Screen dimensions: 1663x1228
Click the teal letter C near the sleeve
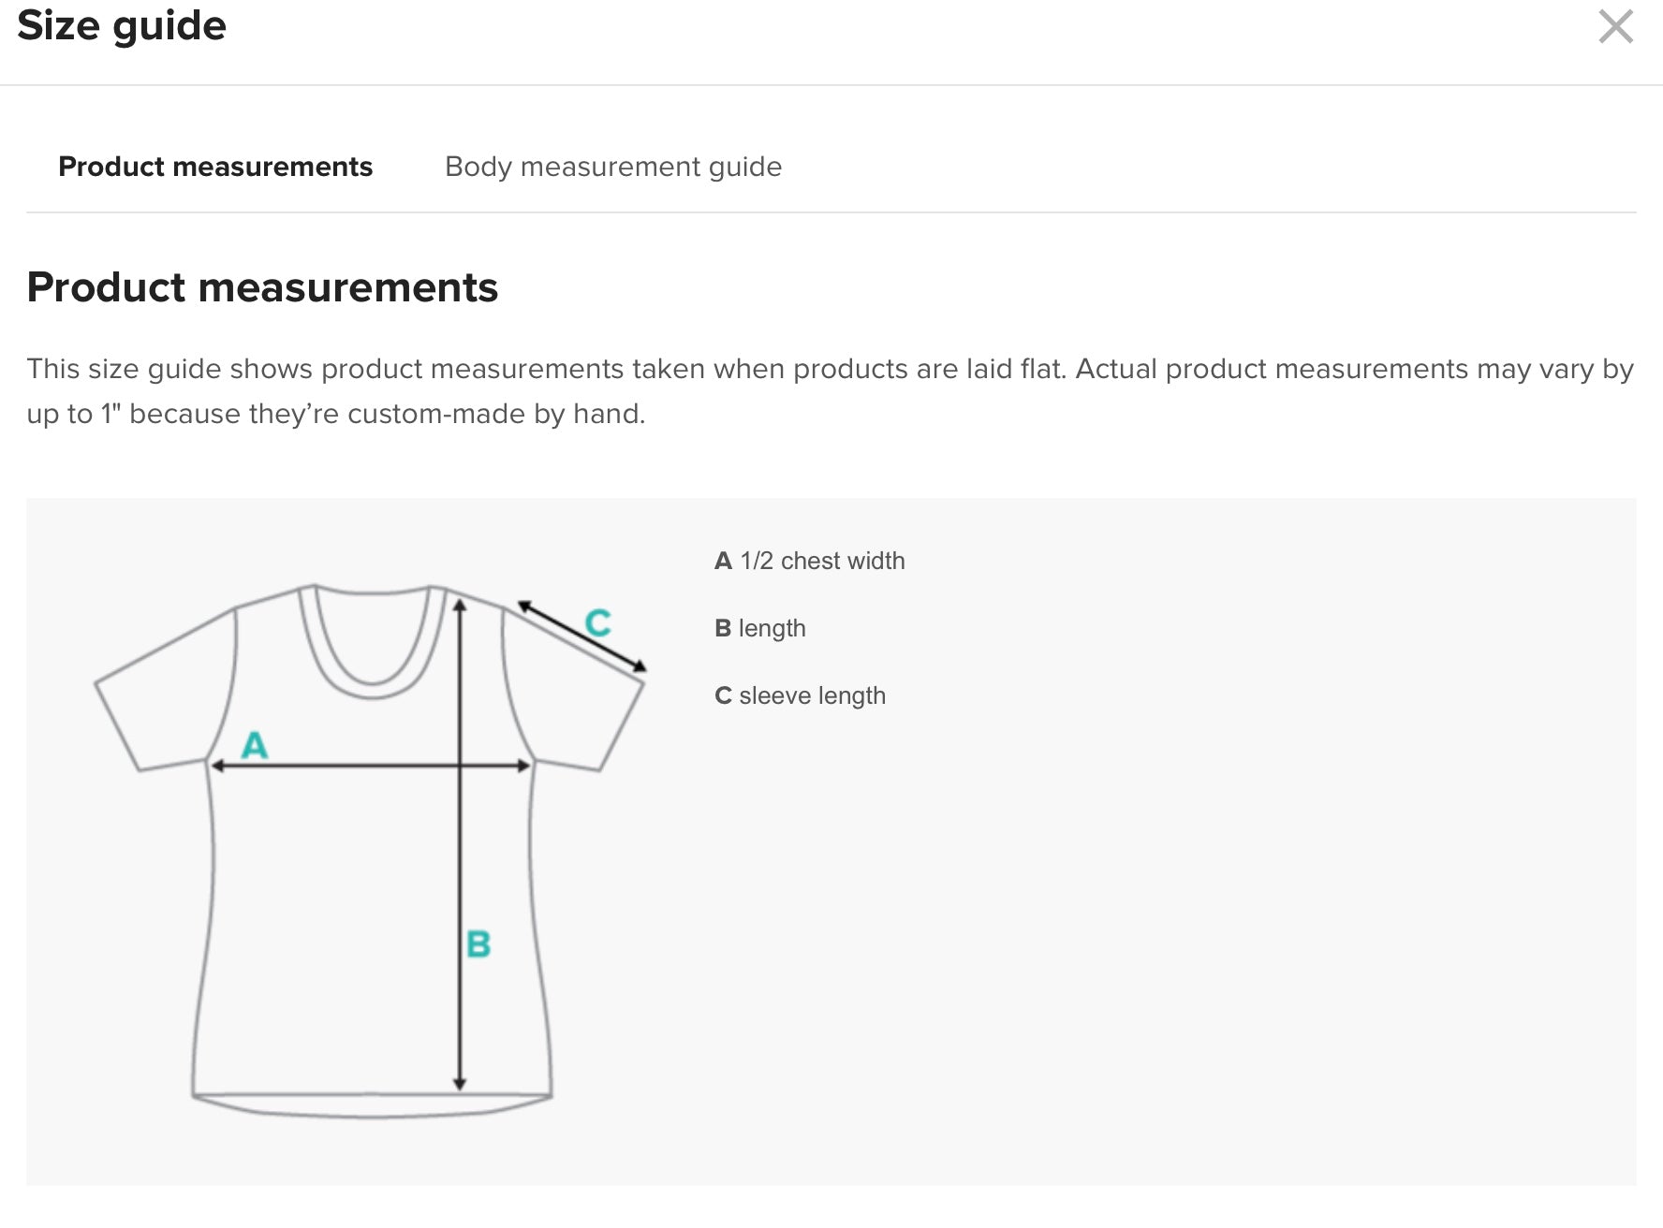pos(597,622)
